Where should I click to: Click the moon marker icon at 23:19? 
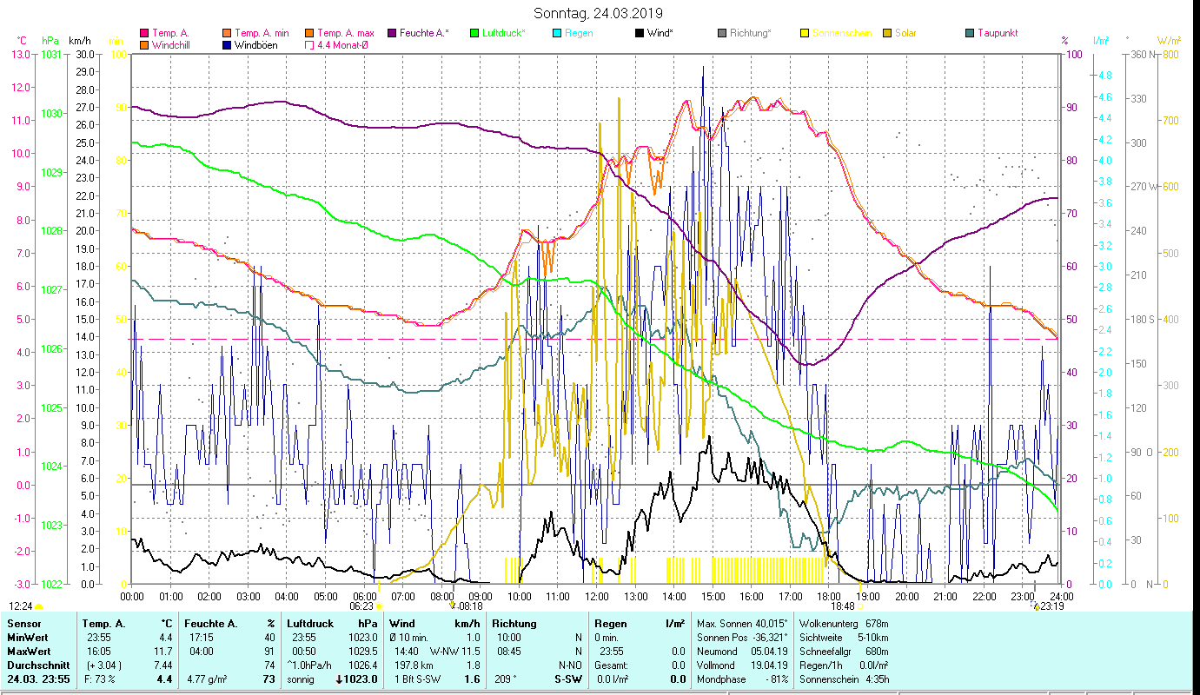1036,606
